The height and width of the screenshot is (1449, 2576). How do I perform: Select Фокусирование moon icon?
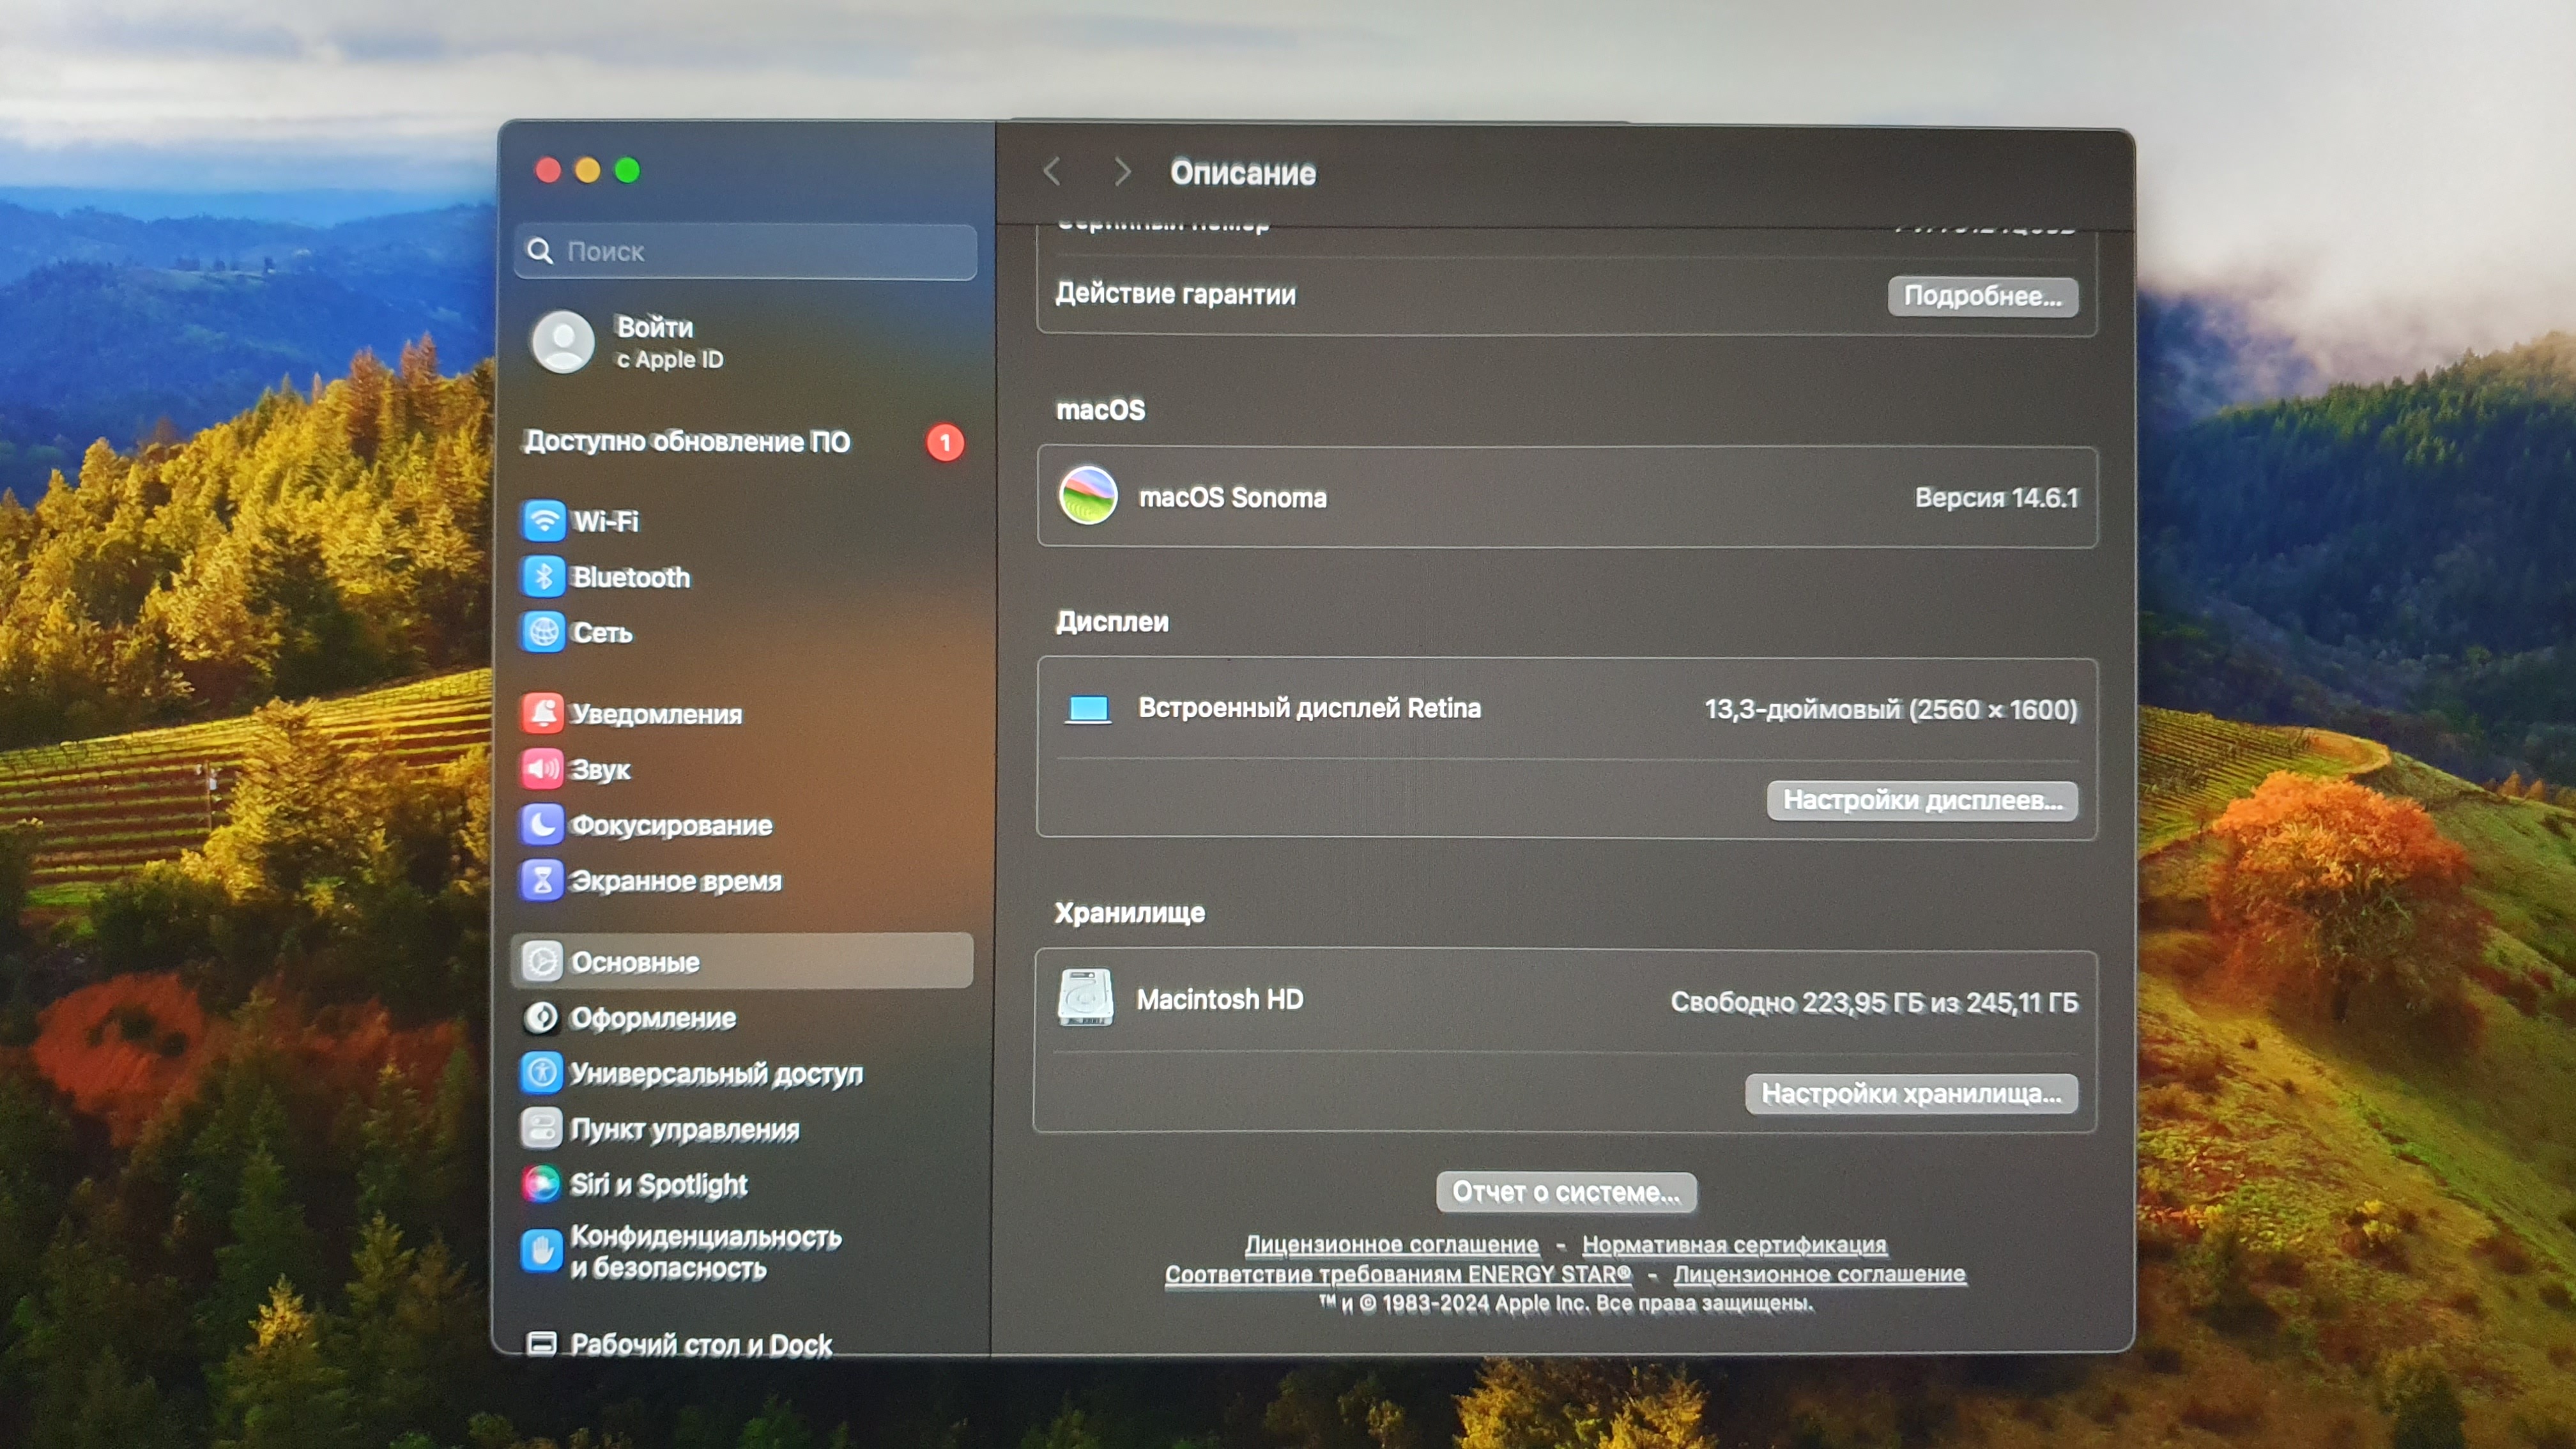coord(542,825)
